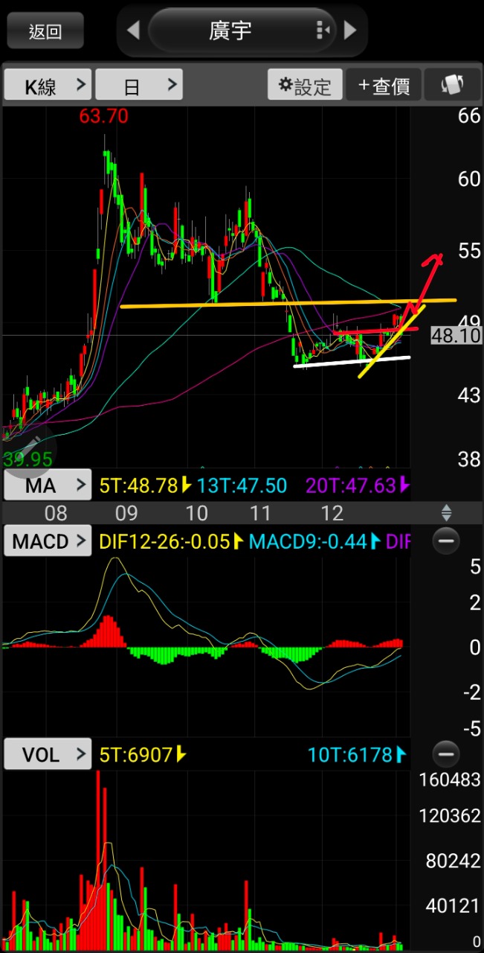Viewport: 484px width, 953px height.
Task: Tap month label 12 on time axis
Action: [x=332, y=512]
